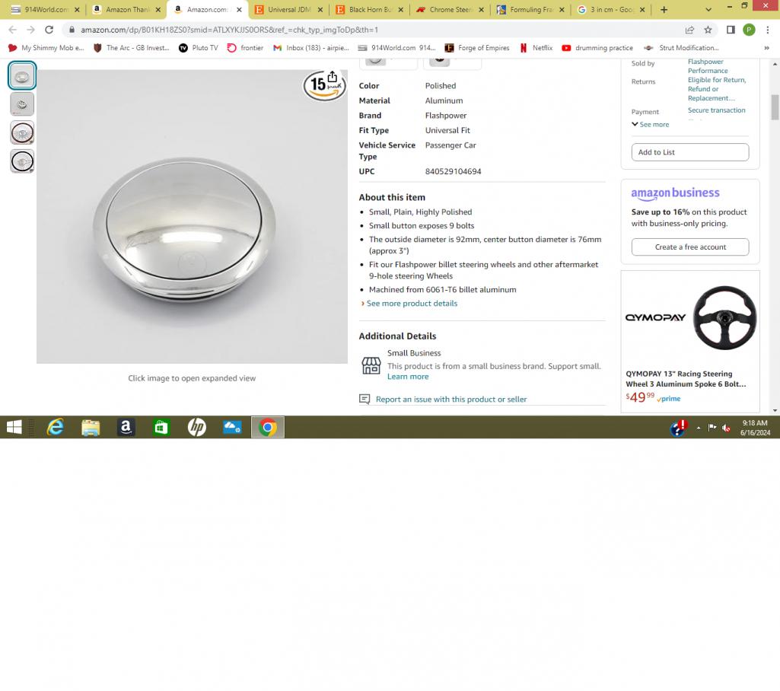Launch Internet Explorer from taskbar
The image size is (780, 691).
point(56,427)
